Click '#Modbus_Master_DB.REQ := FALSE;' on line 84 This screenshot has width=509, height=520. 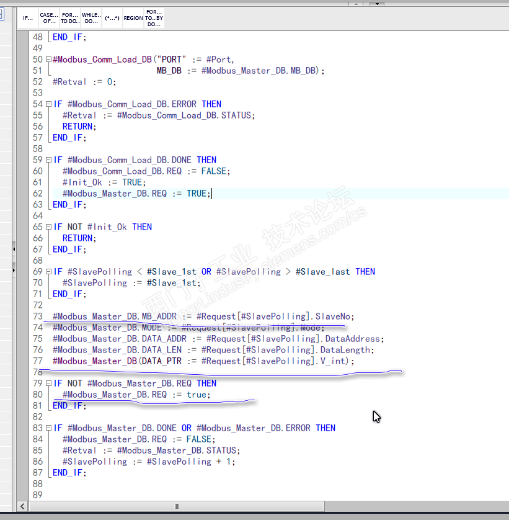(x=139, y=439)
